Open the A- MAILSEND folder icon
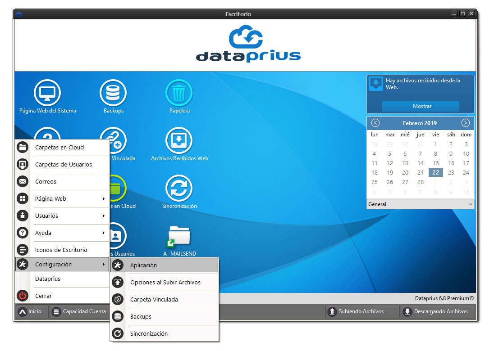This screenshot has width=494, height=351. [x=178, y=236]
